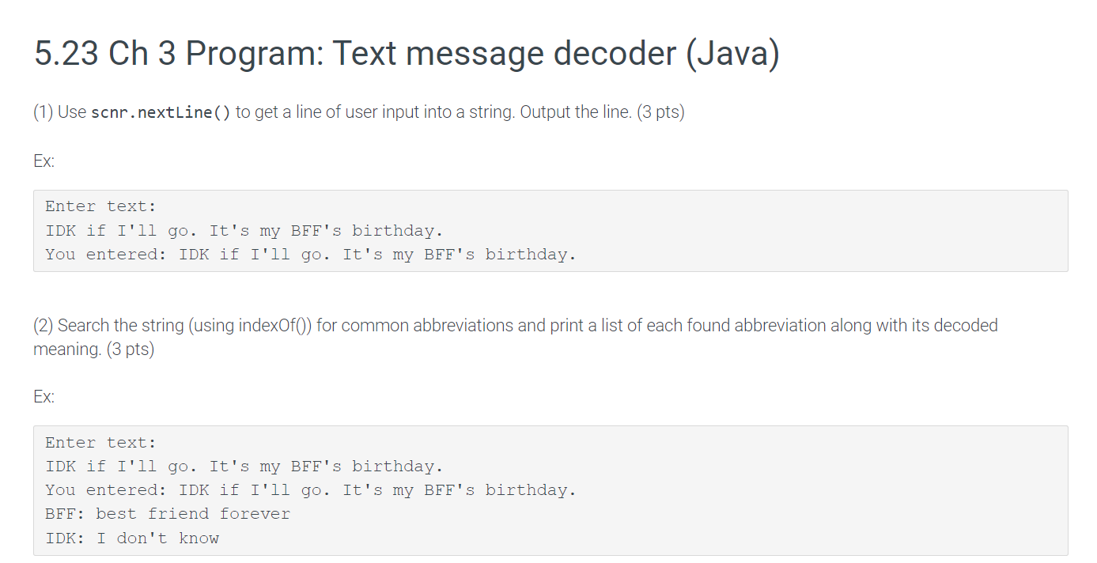This screenshot has width=1097, height=563.
Task: Click the "BFF: best friend forever" output line
Action: (x=168, y=513)
